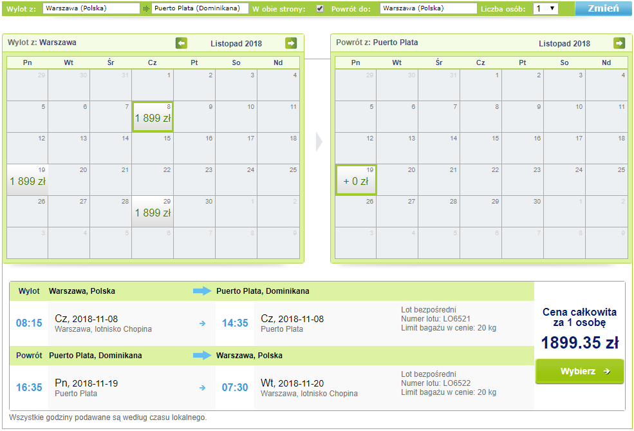Select November 8 departure priced 1 899 zł
634x431 pixels.
(x=153, y=117)
